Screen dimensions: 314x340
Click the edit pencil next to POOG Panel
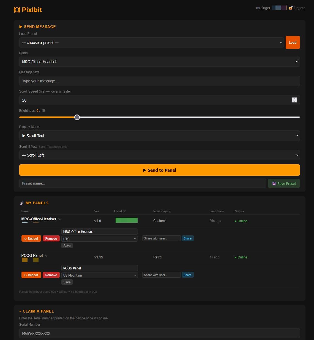coord(46,256)
